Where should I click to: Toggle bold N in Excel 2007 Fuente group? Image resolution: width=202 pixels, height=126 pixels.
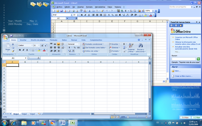pos(20,50)
